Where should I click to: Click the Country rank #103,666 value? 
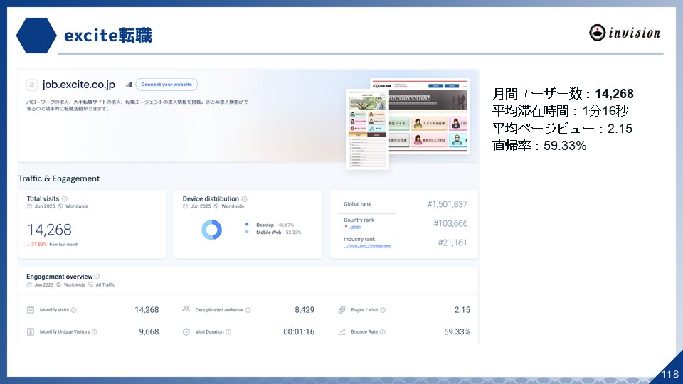click(450, 223)
